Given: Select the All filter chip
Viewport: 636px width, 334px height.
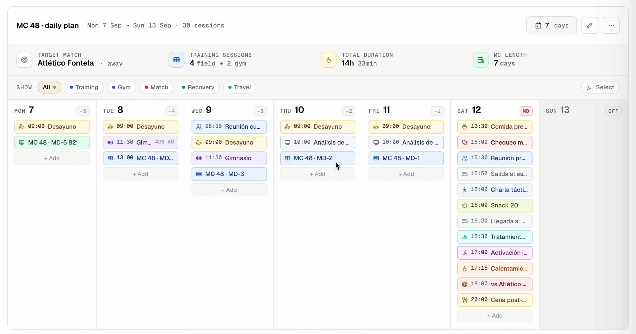Looking at the screenshot, I should pos(49,87).
